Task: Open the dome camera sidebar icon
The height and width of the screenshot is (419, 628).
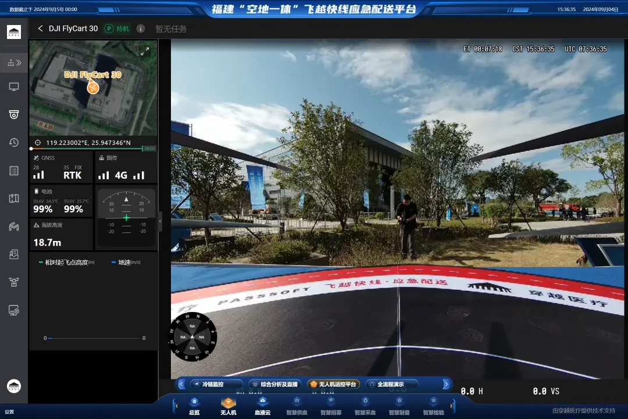Action: pos(14,115)
